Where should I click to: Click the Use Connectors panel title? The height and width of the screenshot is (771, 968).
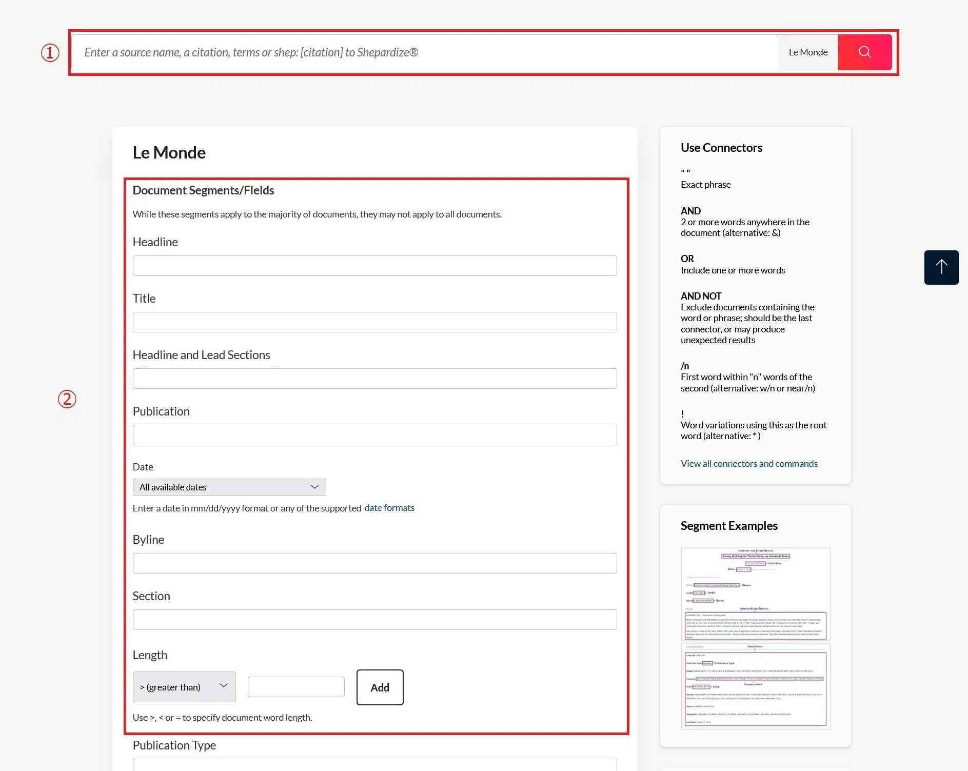tap(721, 148)
